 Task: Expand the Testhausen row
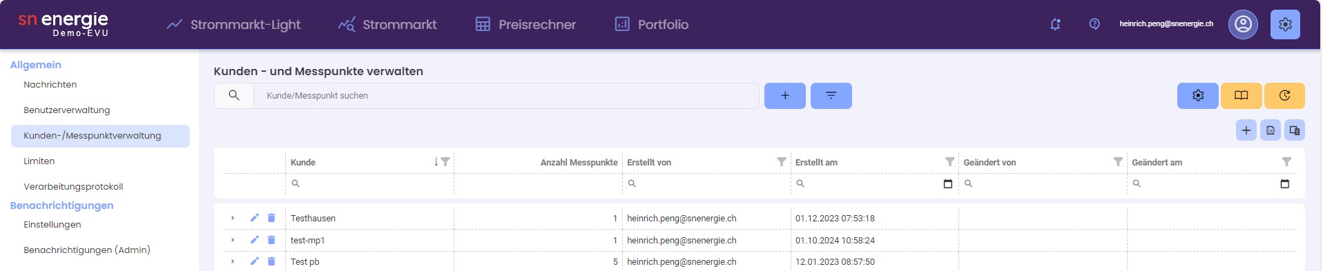[233, 218]
